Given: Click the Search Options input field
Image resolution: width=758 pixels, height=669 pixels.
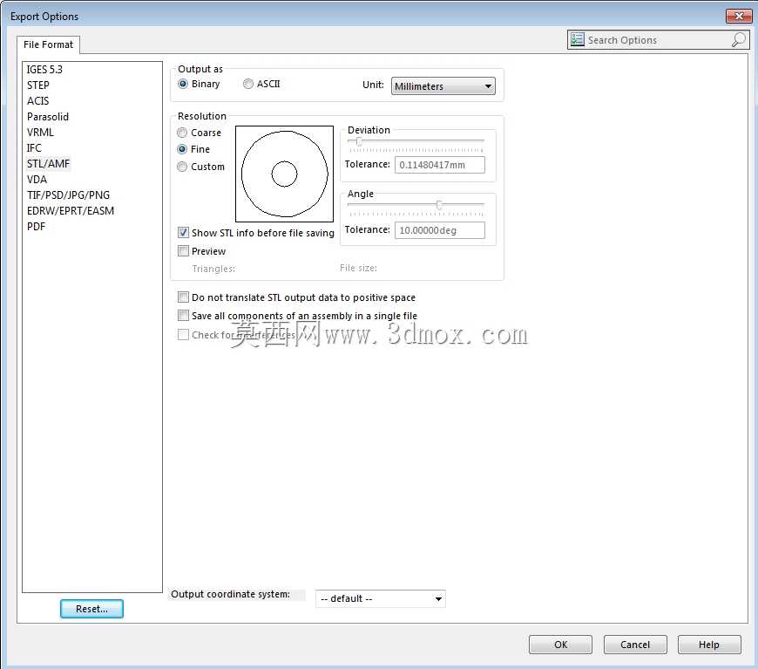Looking at the screenshot, I should pyautogui.click(x=658, y=40).
